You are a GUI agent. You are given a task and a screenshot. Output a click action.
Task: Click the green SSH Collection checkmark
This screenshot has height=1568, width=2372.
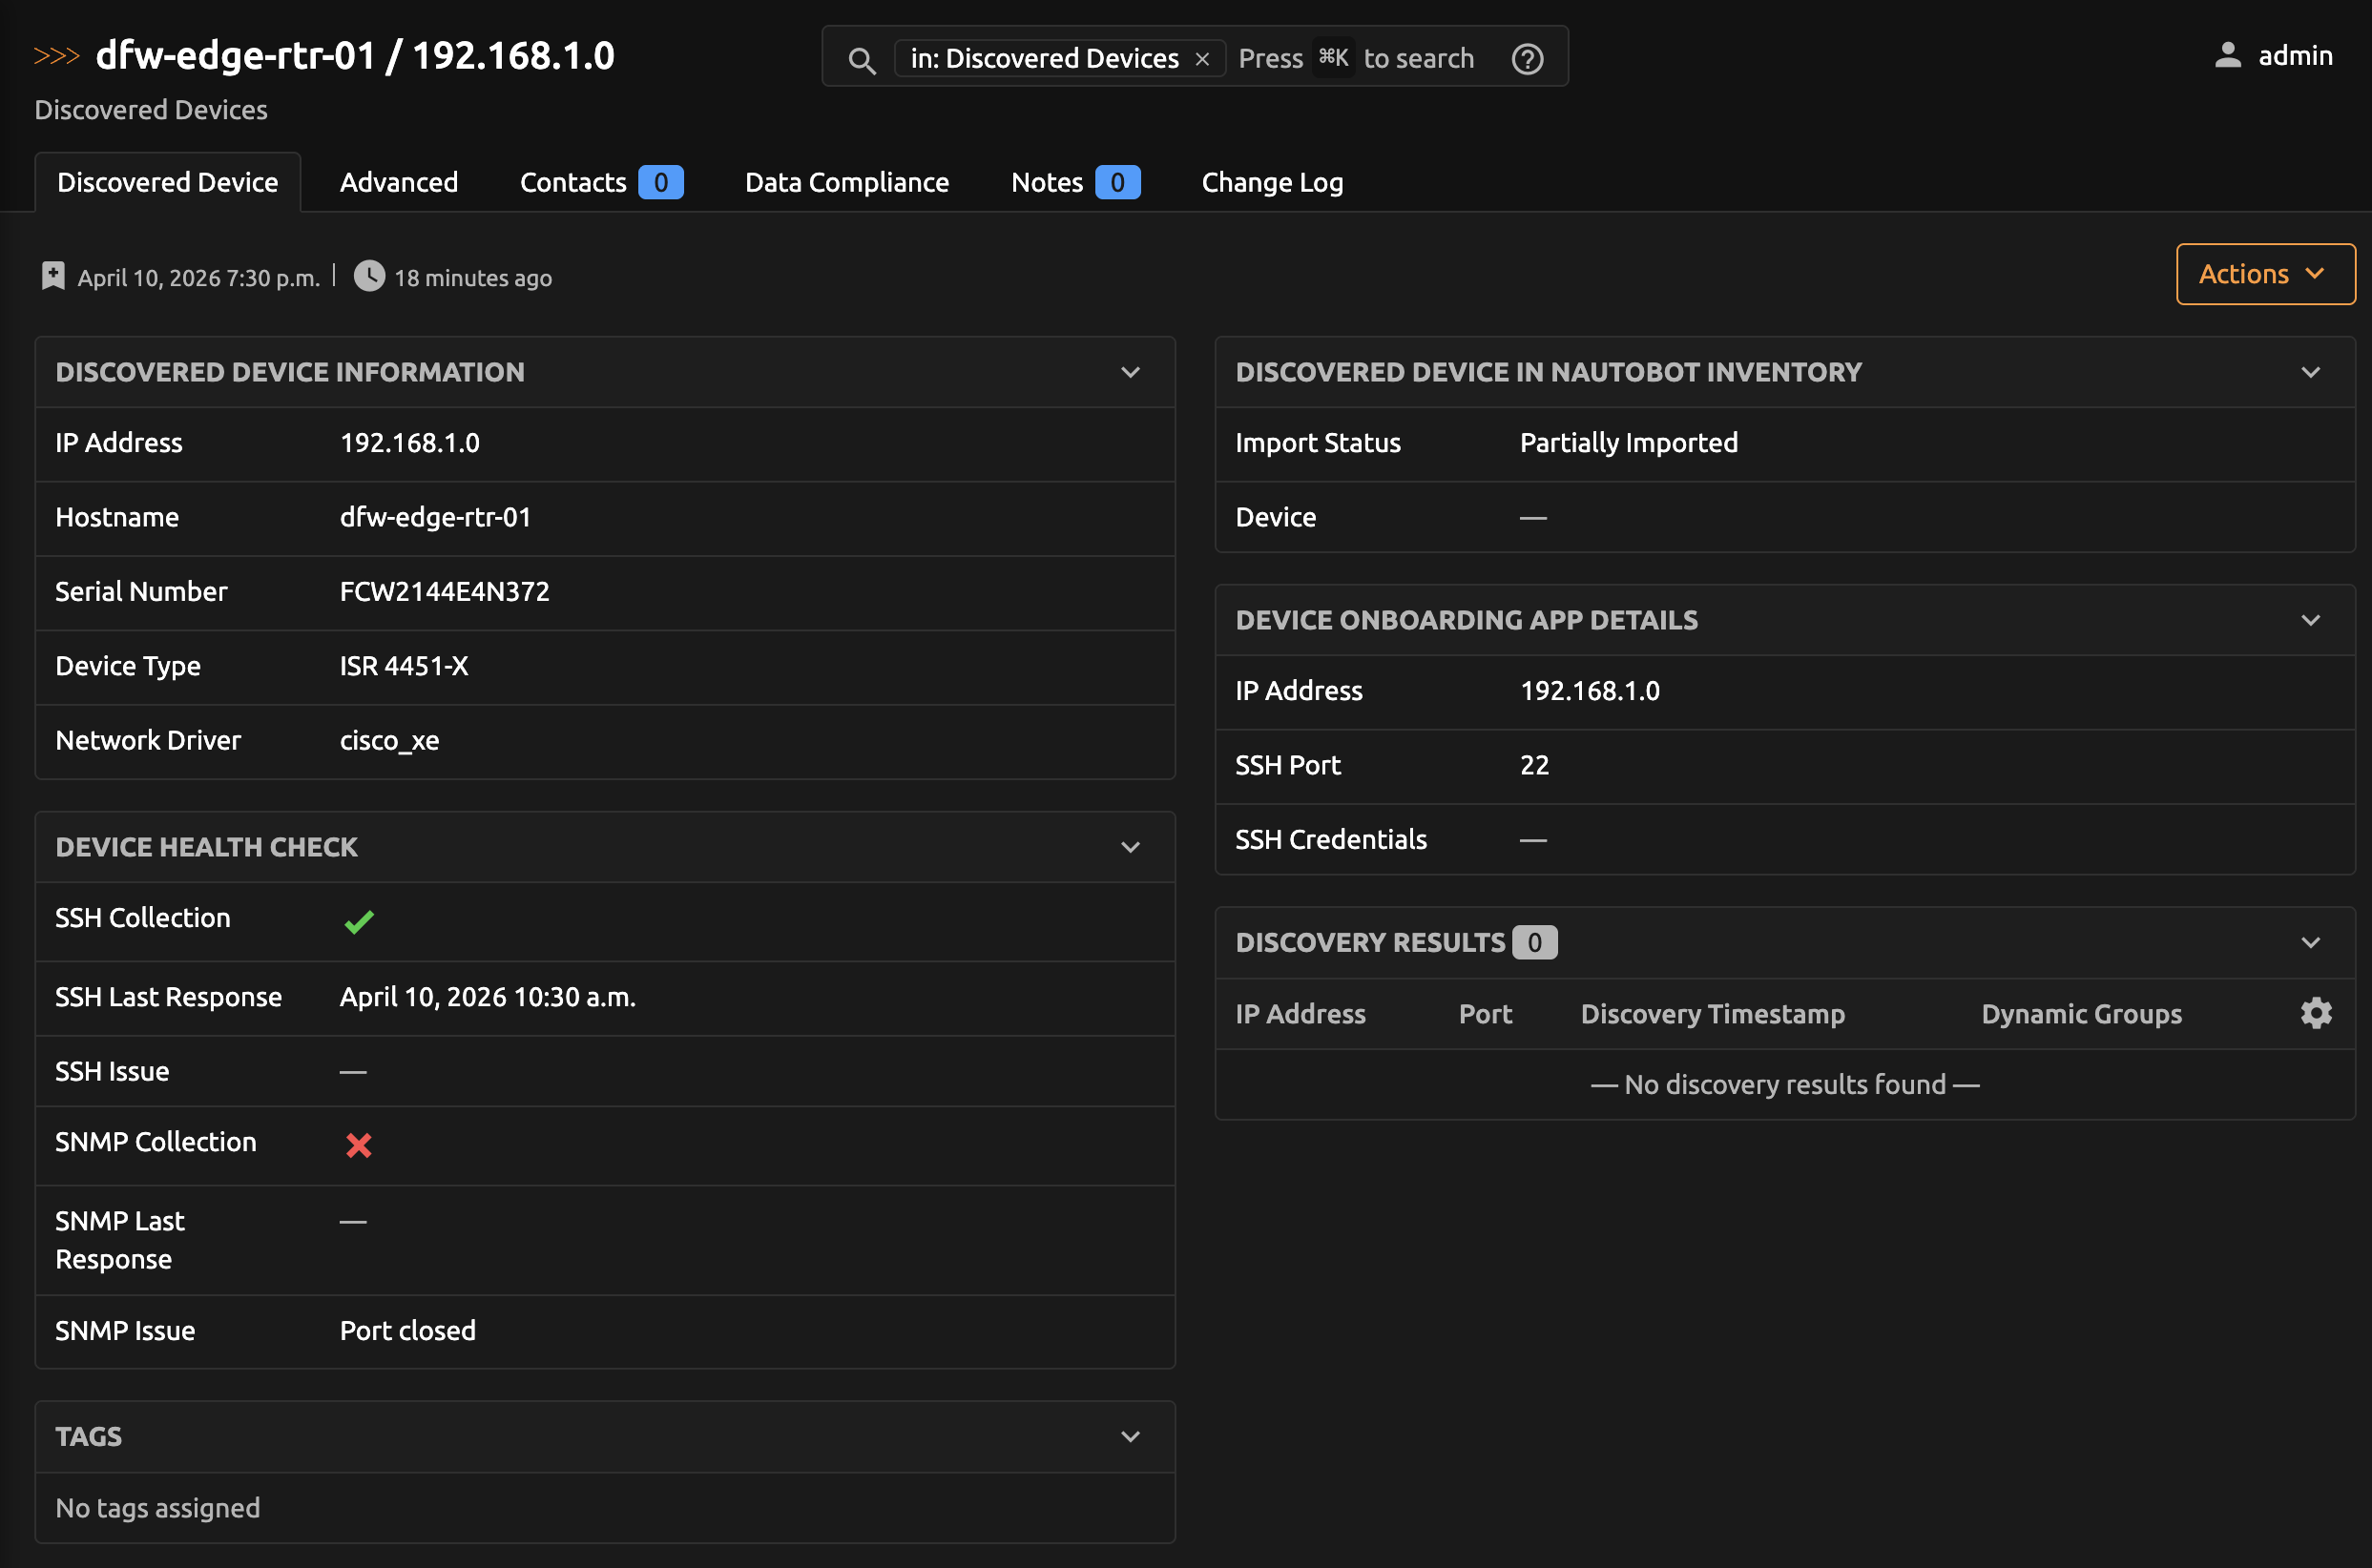point(358,921)
